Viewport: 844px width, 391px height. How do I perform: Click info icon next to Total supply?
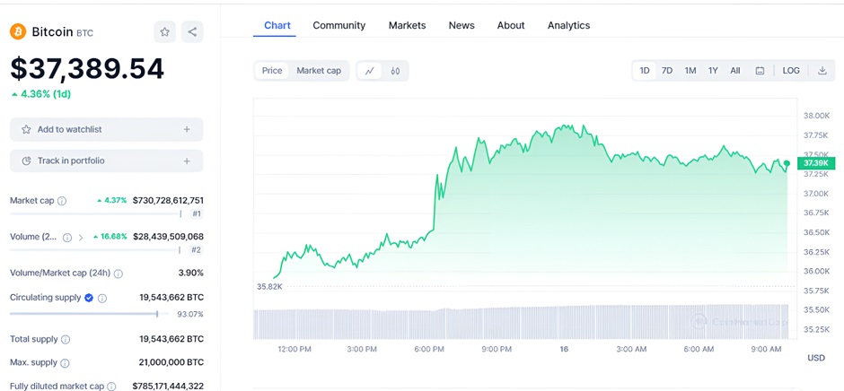click(x=66, y=340)
